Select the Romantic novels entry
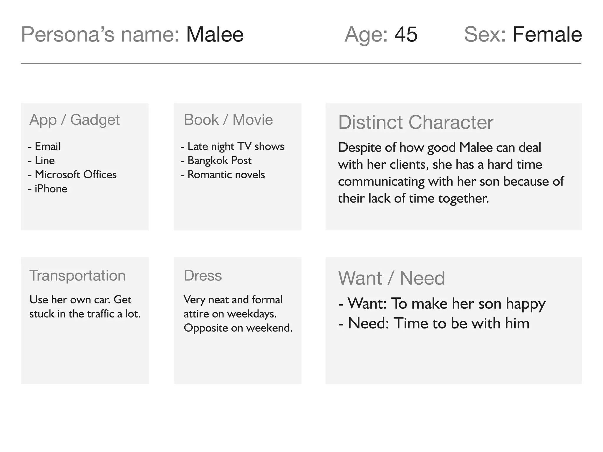This screenshot has height=452, width=603. pyautogui.click(x=226, y=175)
